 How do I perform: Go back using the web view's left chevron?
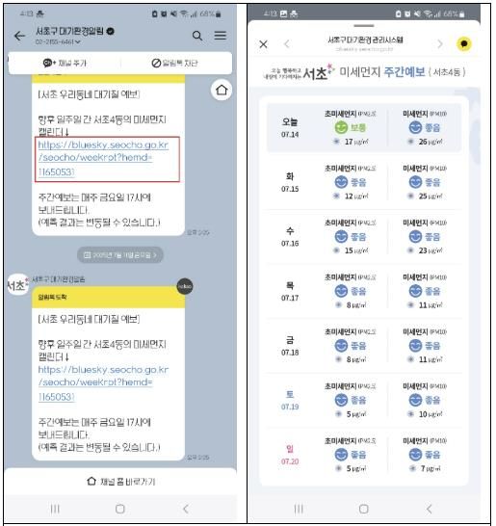click(287, 44)
